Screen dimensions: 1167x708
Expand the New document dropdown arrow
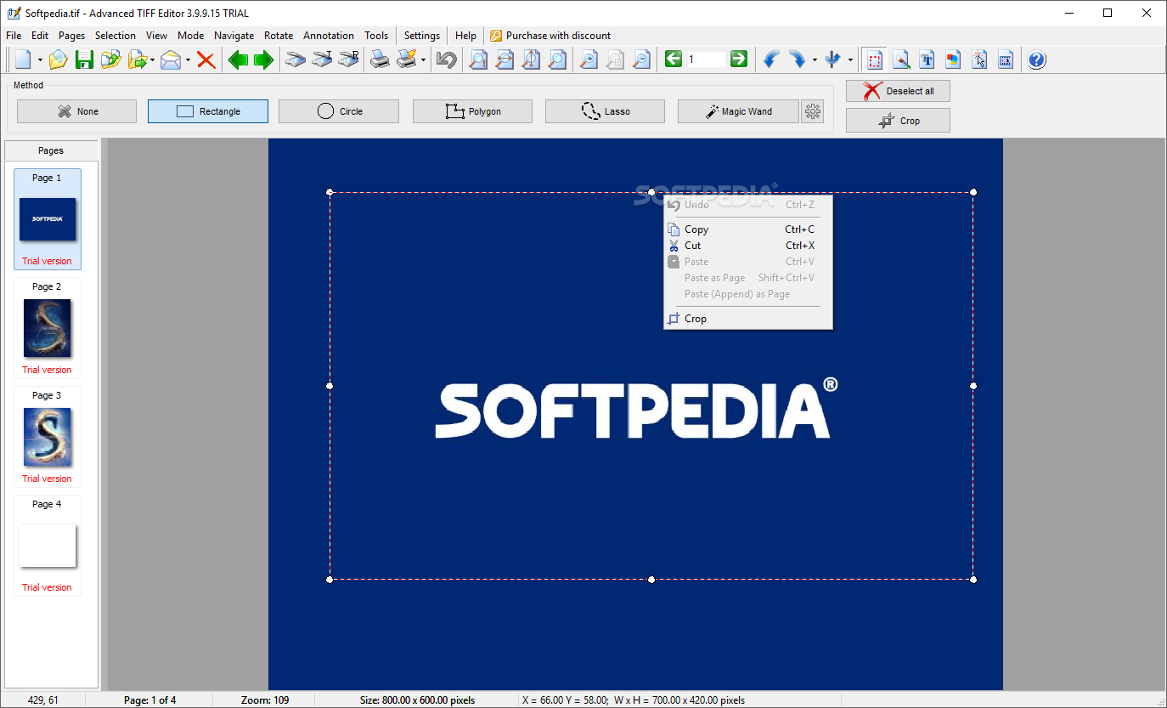(x=40, y=60)
